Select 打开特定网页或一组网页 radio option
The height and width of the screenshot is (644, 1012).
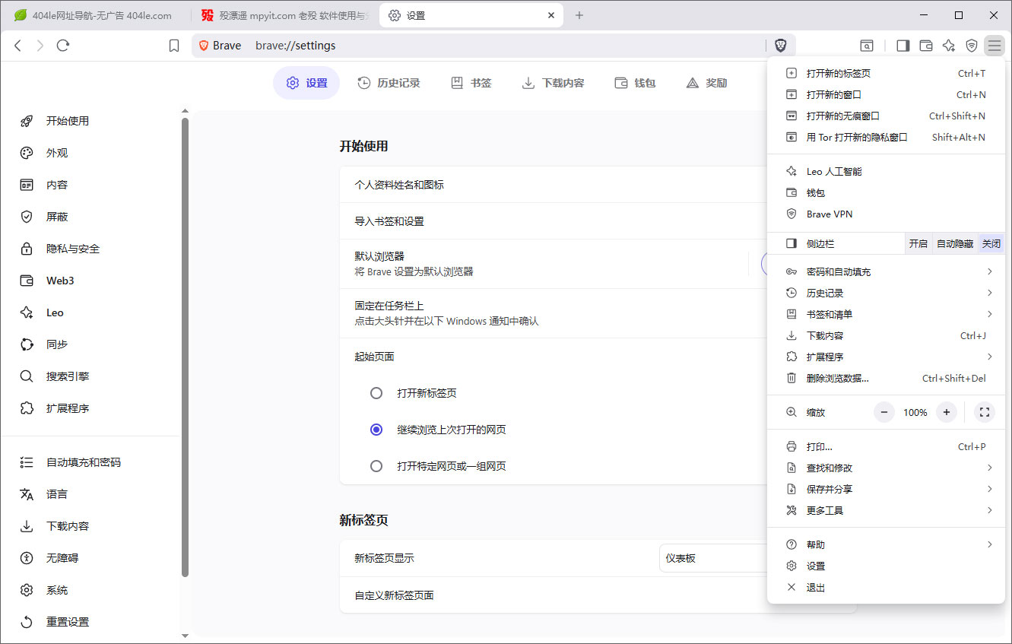(x=376, y=466)
